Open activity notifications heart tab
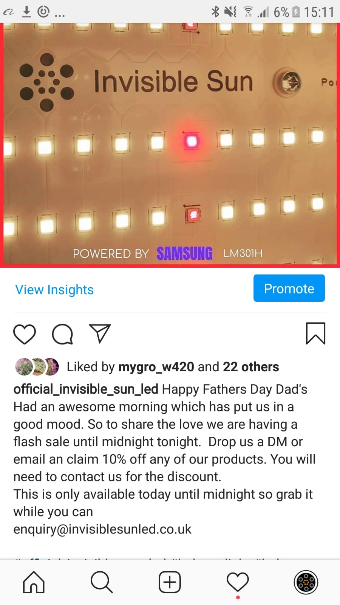 (x=238, y=582)
